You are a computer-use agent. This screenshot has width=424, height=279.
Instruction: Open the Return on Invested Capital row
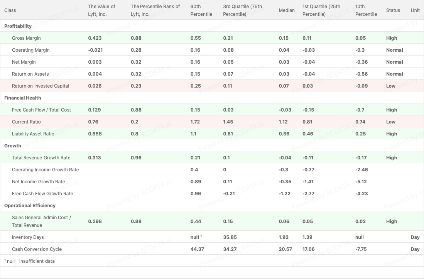pyautogui.click(x=41, y=86)
